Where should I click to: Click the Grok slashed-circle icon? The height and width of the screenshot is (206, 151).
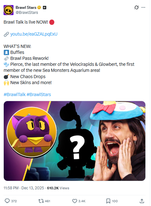[x=136, y=8]
